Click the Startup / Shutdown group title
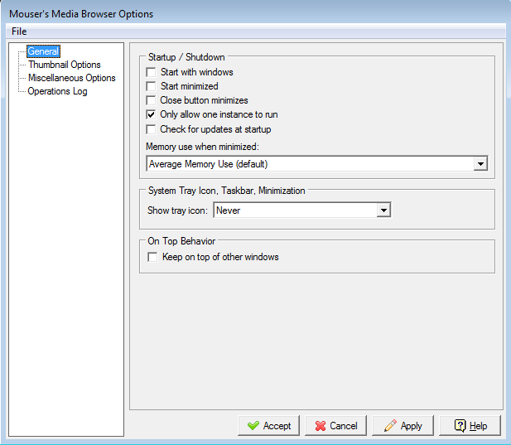 tap(186, 57)
